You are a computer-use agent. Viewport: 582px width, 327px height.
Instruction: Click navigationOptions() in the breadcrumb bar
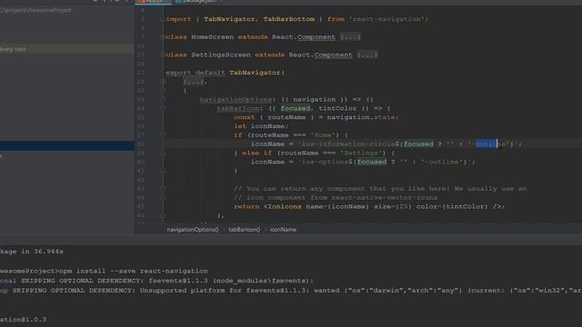pos(193,230)
